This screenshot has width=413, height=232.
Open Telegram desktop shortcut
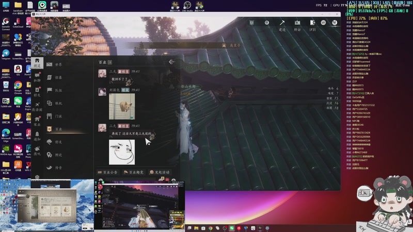click(6, 55)
